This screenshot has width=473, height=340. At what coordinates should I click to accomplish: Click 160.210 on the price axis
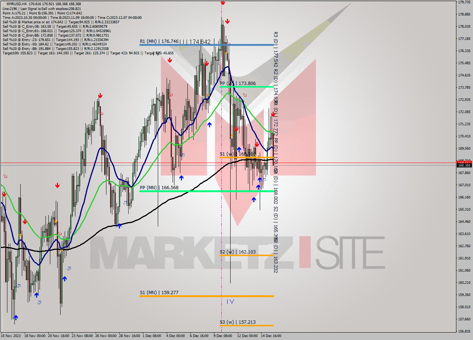464,283
